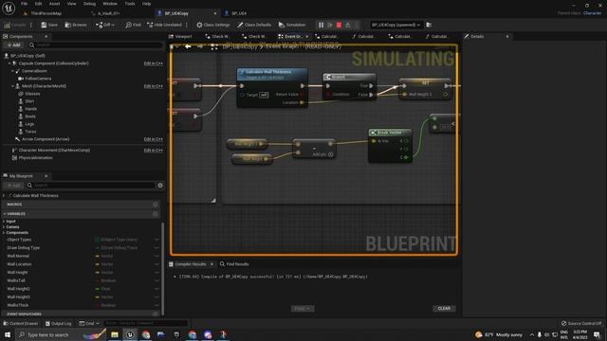This screenshot has width=607, height=341.
Task: Open the Tools menu
Action: click(130, 4)
